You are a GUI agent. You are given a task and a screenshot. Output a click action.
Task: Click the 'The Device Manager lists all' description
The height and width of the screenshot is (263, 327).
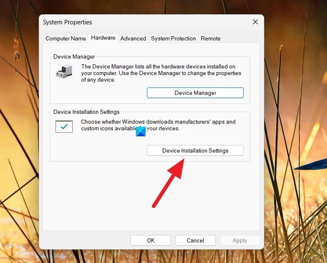point(161,73)
